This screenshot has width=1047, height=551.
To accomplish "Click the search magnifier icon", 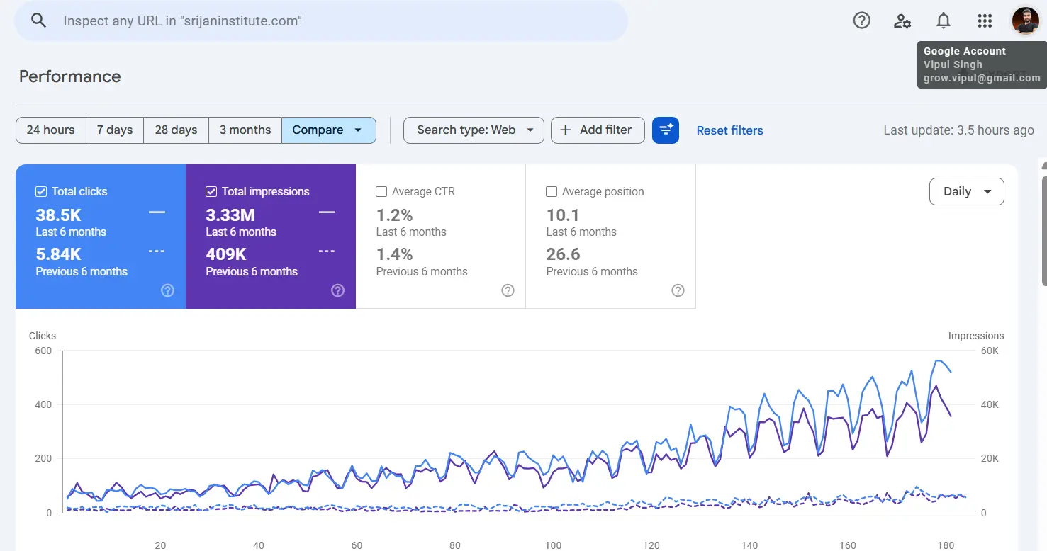I will pos(39,21).
